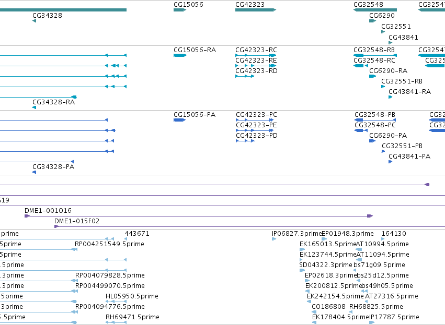This screenshot has width=445, height=325.
Task: Open transcript CG6290-RA
Action: (x=388, y=71)
